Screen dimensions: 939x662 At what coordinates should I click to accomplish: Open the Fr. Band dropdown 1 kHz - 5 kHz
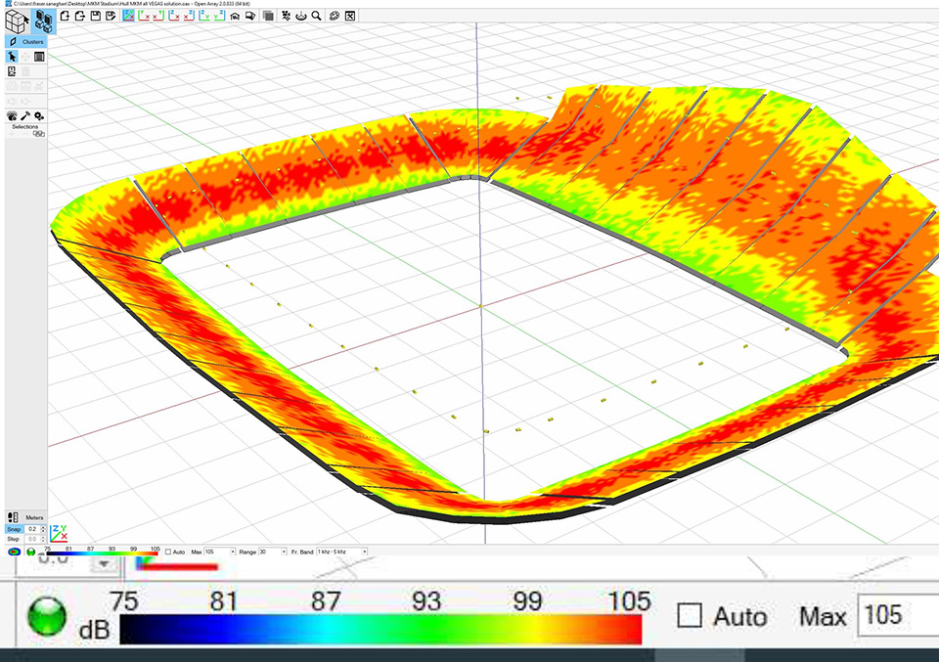341,552
